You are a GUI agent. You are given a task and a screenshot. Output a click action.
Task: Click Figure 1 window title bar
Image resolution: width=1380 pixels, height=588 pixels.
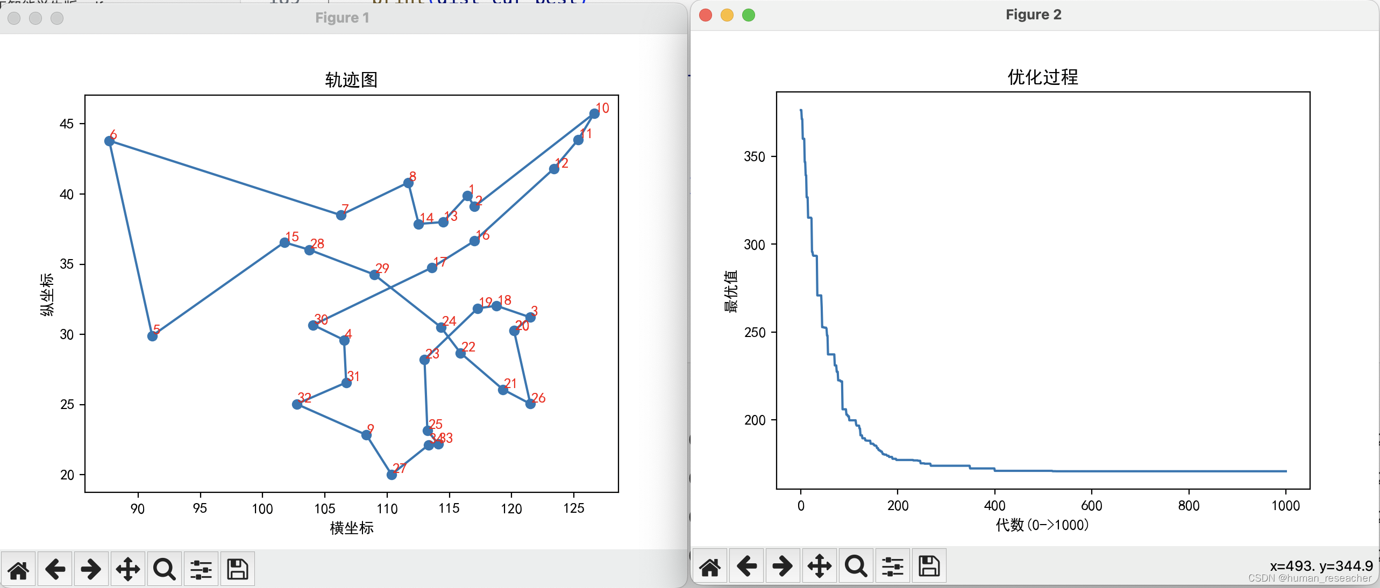click(x=342, y=18)
